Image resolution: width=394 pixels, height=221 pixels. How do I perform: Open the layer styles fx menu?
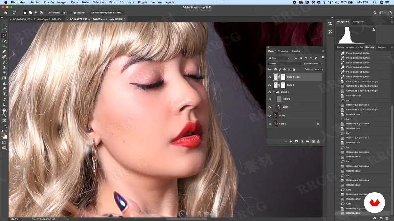[x=291, y=141]
